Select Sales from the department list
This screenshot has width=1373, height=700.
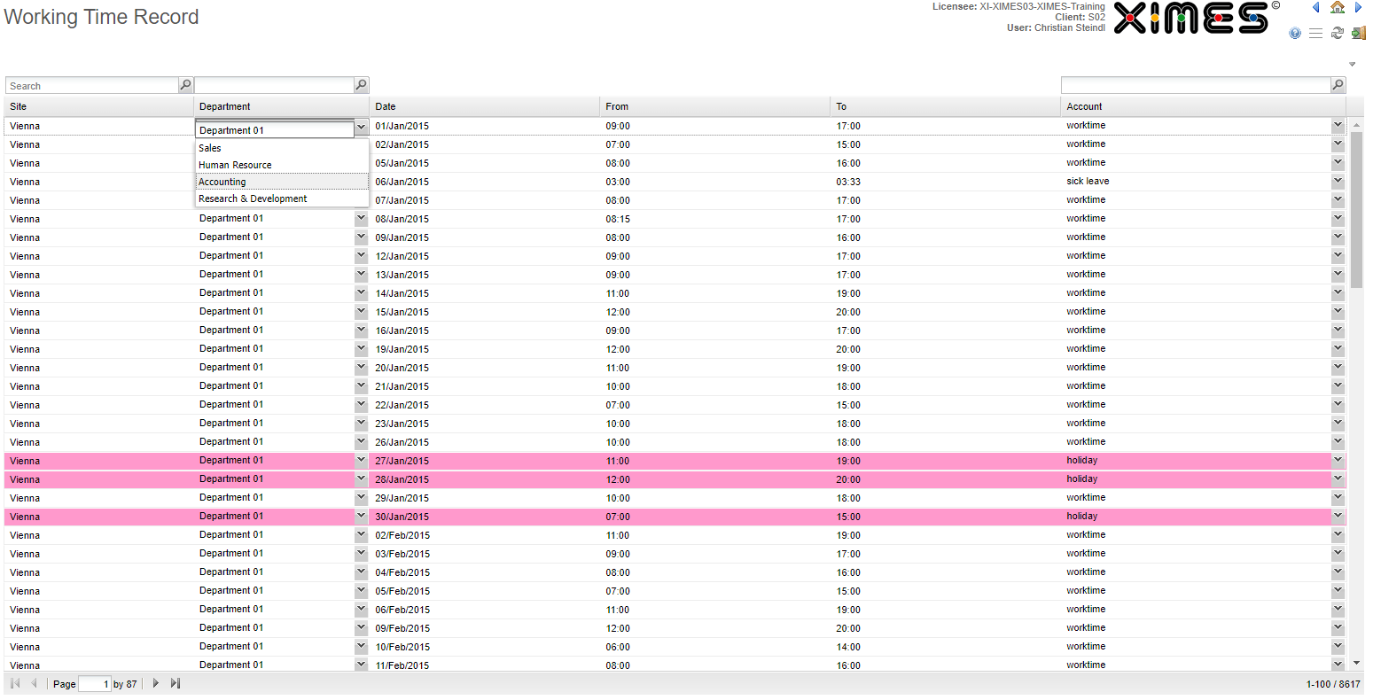pos(282,148)
